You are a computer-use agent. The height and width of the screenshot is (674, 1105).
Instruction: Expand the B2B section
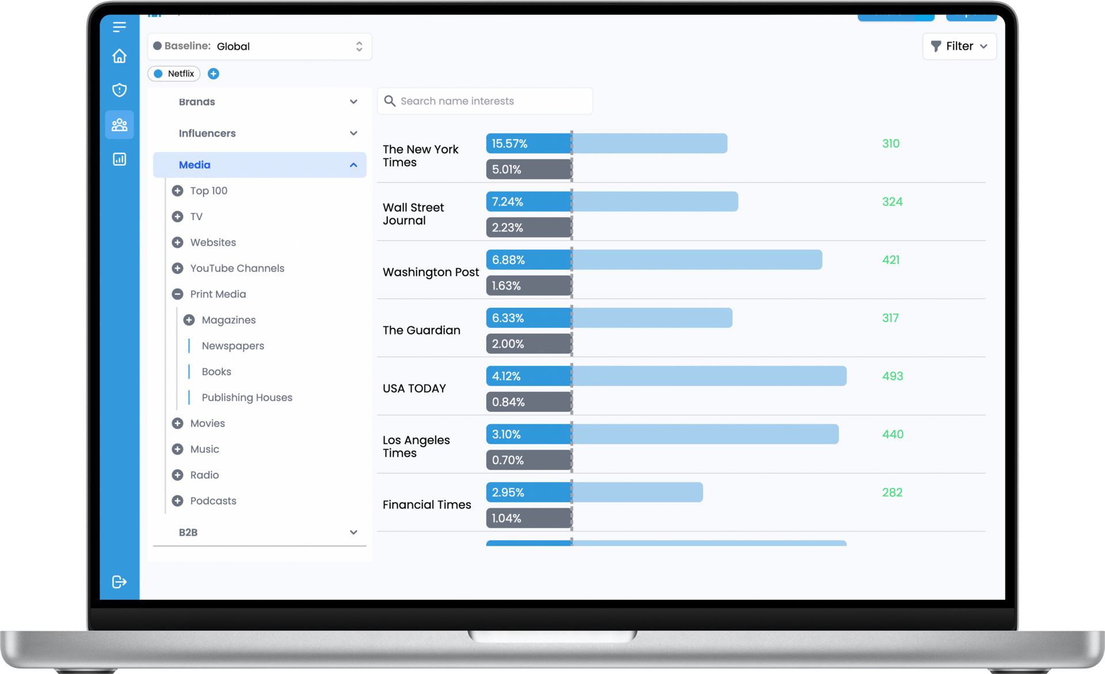pos(260,533)
